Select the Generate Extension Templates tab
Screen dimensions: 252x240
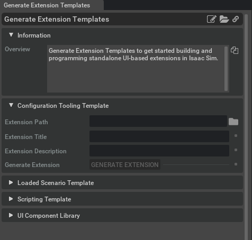47,5
